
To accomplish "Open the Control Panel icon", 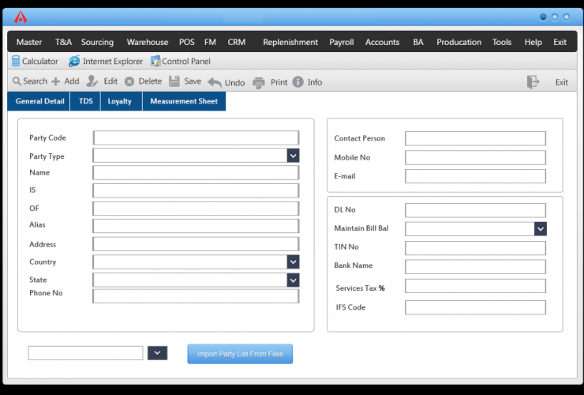I will point(155,61).
